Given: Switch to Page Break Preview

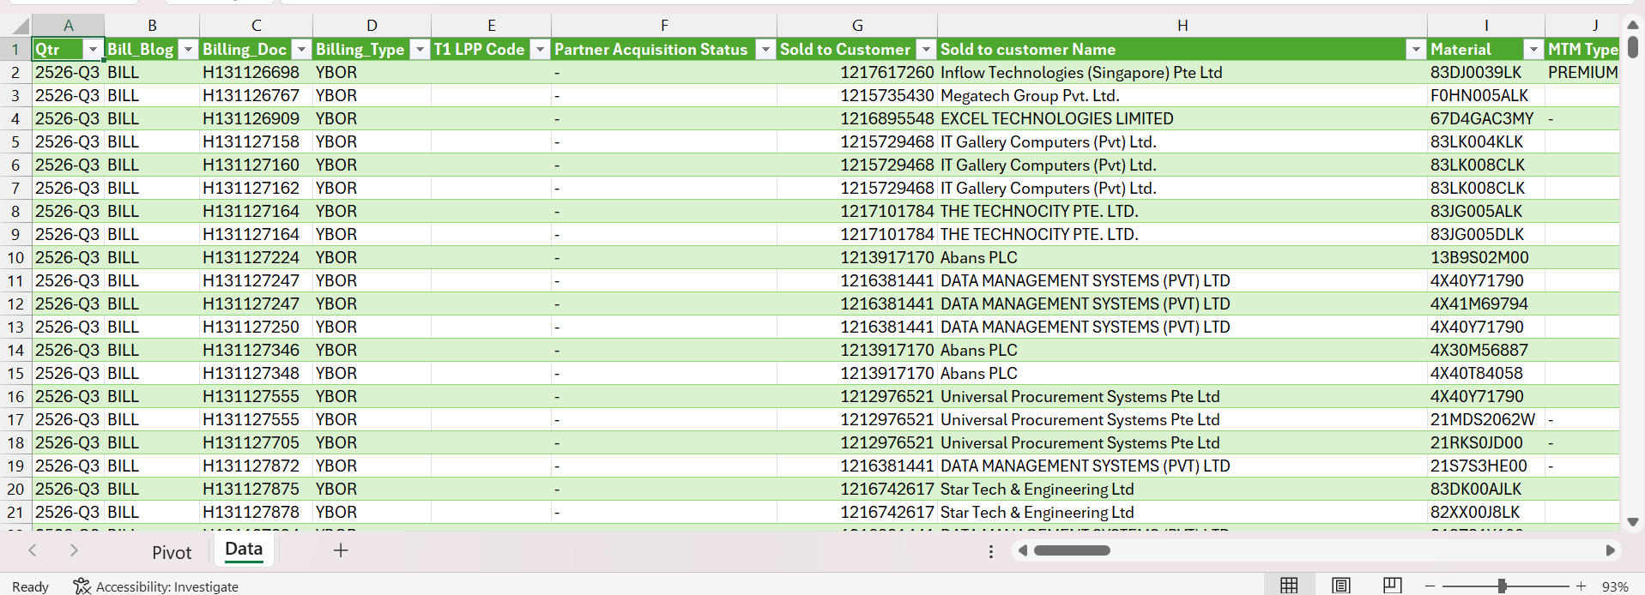Looking at the screenshot, I should click(1392, 586).
